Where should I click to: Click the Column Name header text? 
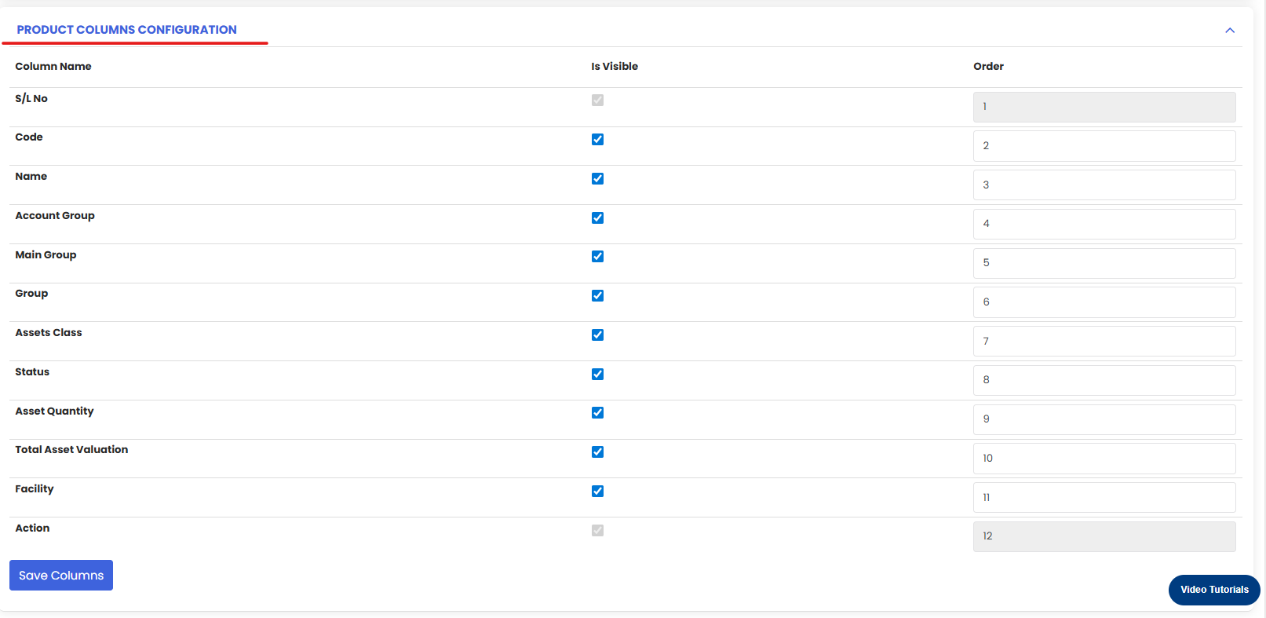pyautogui.click(x=53, y=67)
